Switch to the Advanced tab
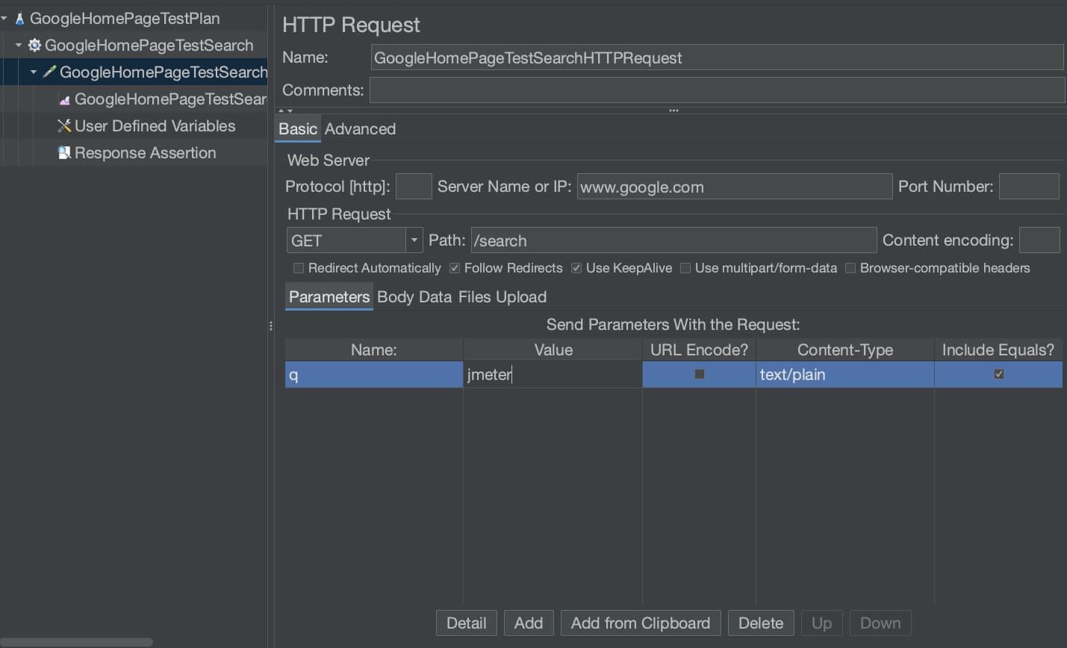 pyautogui.click(x=360, y=129)
